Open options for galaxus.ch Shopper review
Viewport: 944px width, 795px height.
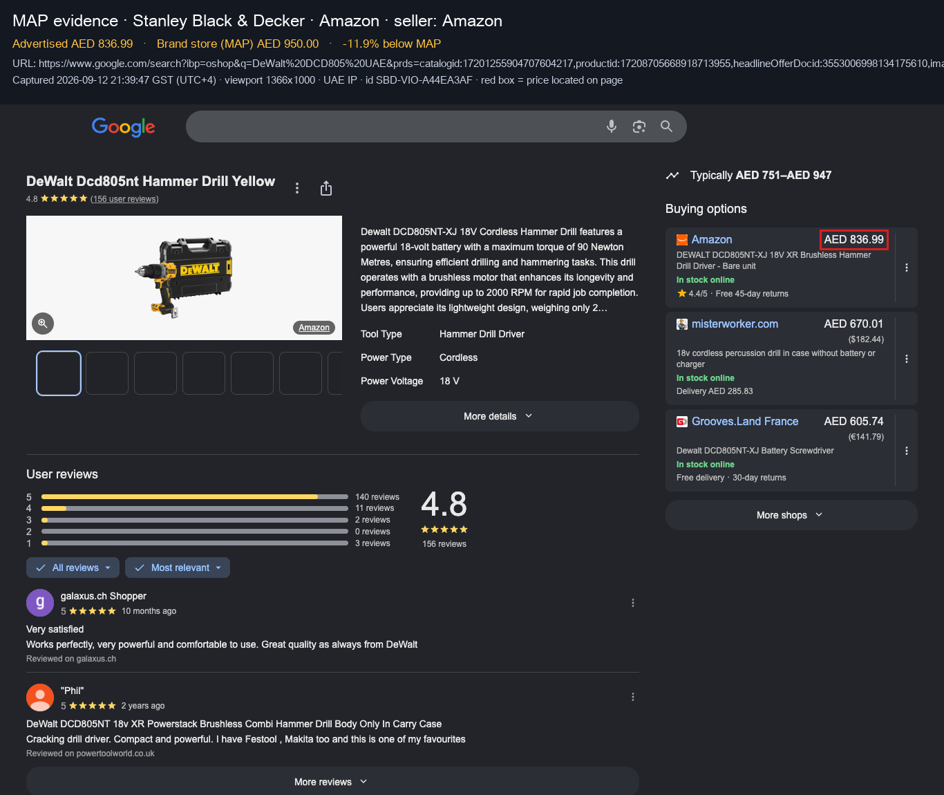633,603
